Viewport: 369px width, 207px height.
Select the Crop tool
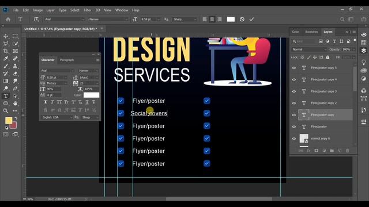[6, 51]
